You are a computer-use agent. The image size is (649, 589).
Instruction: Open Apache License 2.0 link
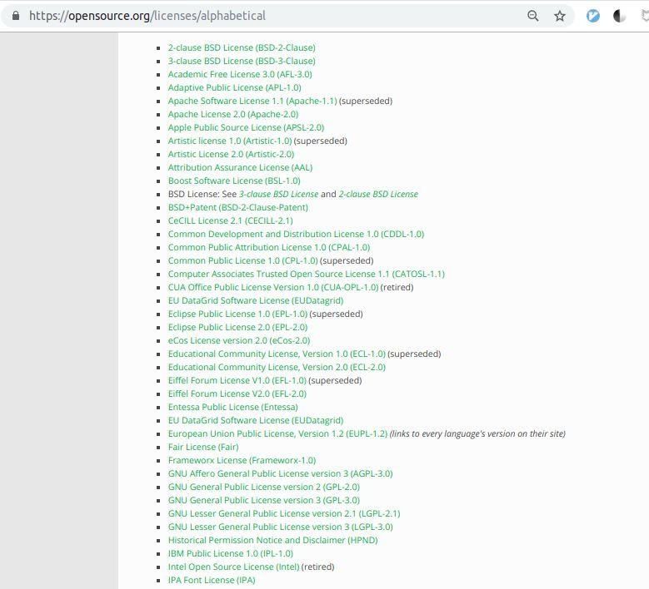click(233, 114)
